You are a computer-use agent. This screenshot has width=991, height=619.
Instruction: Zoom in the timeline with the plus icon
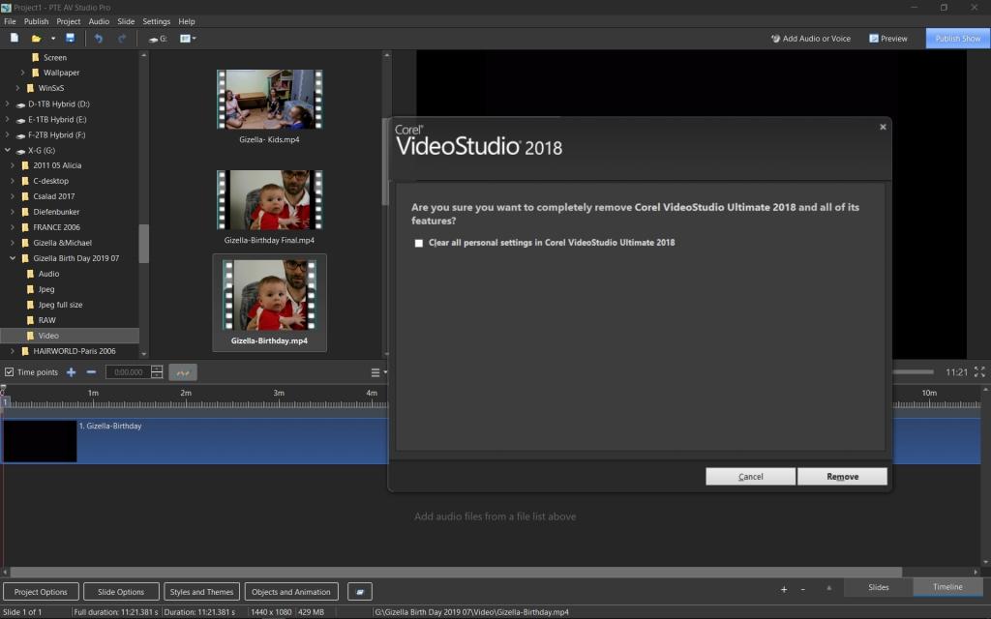coord(784,589)
